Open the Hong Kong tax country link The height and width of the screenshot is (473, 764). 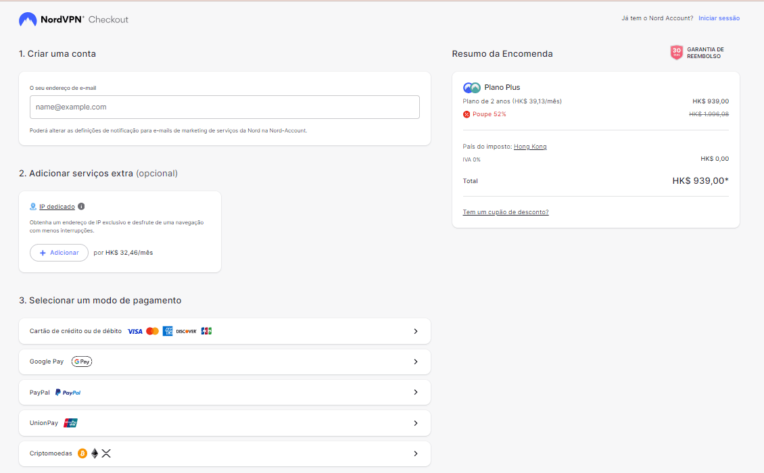tap(530, 147)
